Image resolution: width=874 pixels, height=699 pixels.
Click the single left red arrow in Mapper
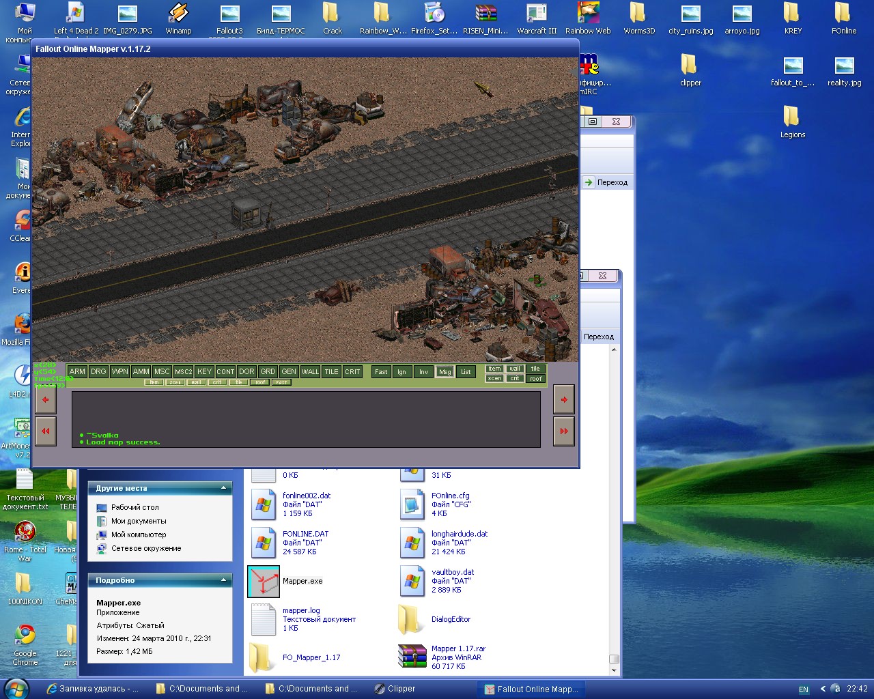pos(46,399)
